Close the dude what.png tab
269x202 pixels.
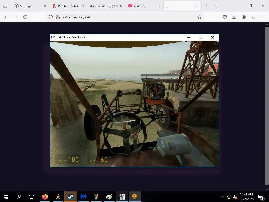pyautogui.click(x=121, y=6)
